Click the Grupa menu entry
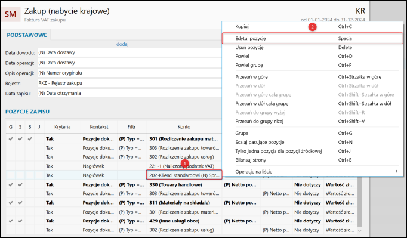Screen dimensions: 407x238 [x=312, y=133]
